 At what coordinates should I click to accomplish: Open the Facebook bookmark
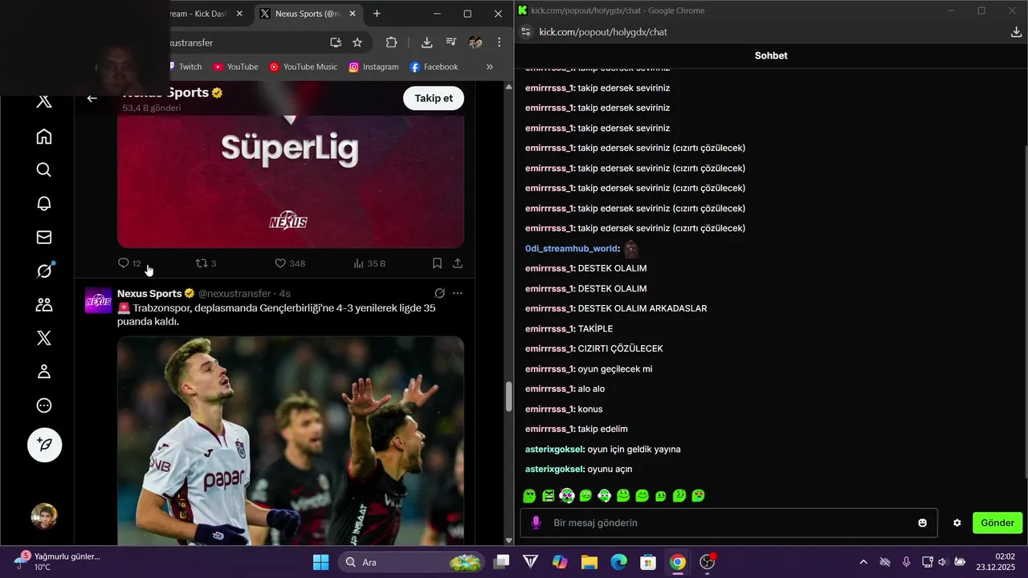click(x=434, y=67)
